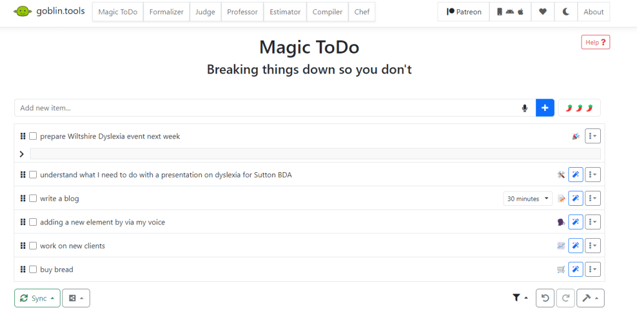The image size is (637, 318).
Task: Focus the 'Add new item...' text field
Action: pyautogui.click(x=268, y=108)
